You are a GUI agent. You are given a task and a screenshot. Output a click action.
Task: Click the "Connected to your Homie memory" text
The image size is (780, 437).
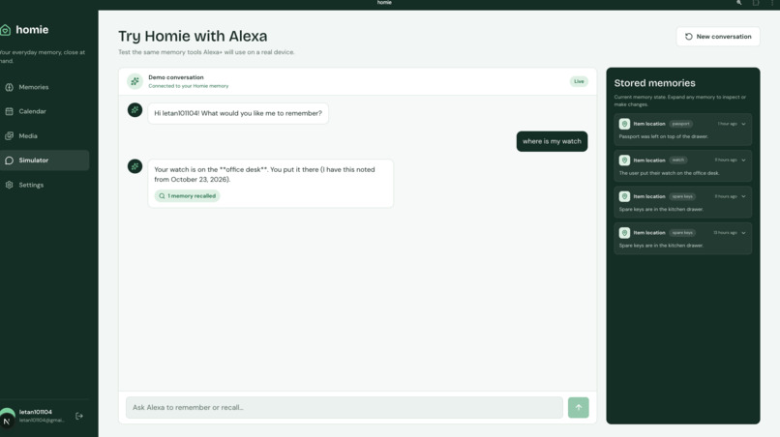tap(188, 86)
